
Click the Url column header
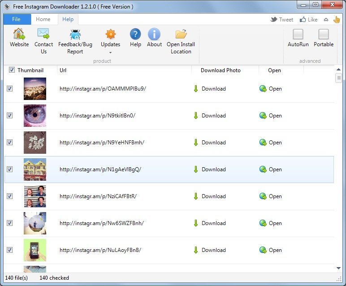point(63,70)
